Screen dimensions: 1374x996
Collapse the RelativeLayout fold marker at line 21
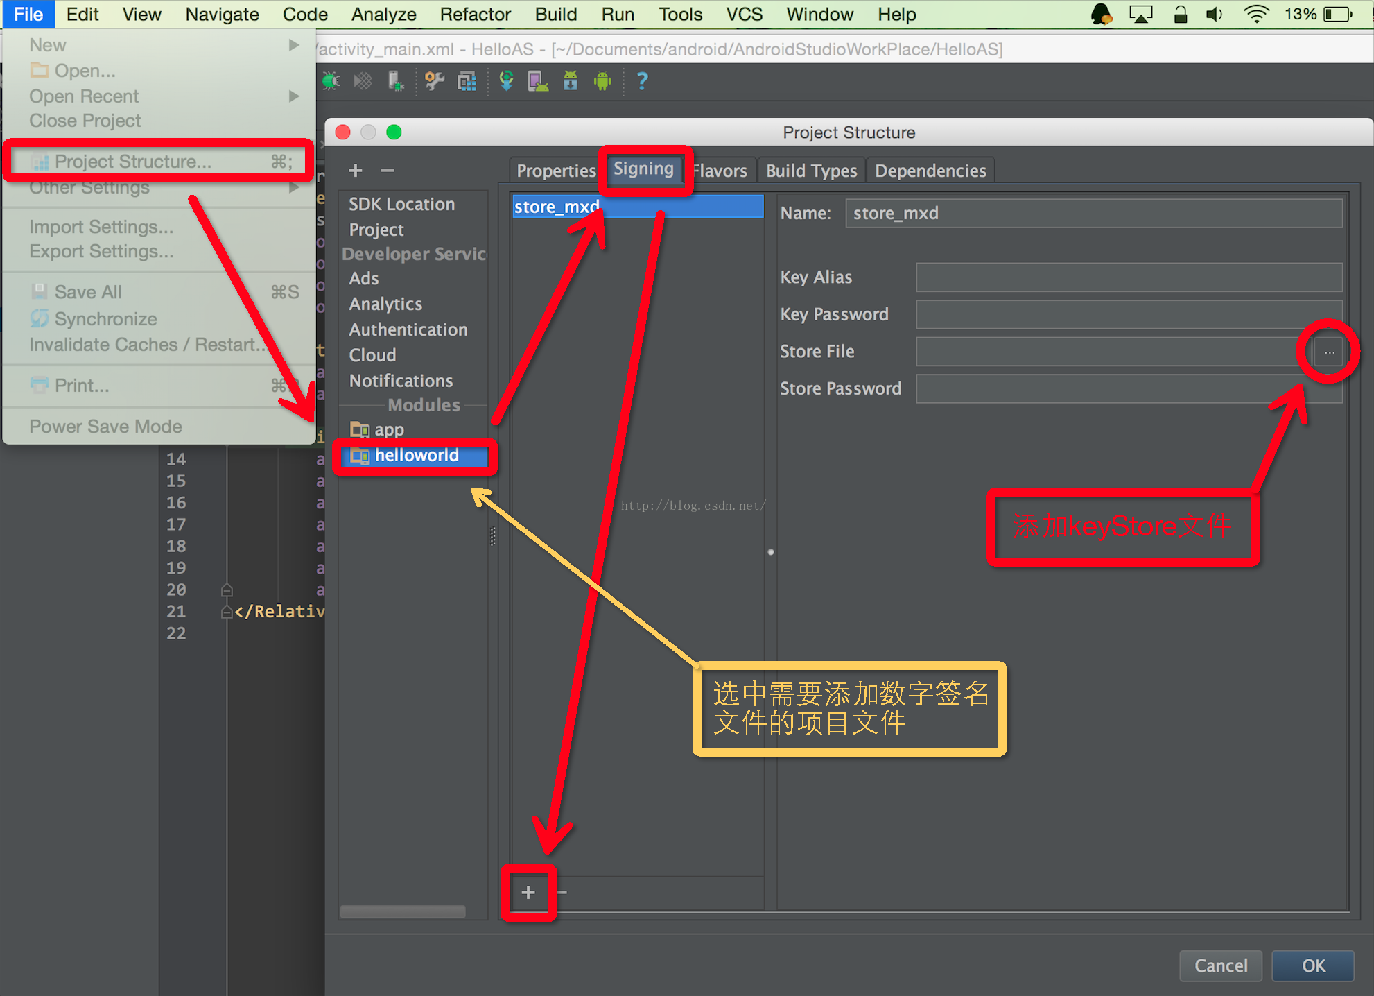[x=227, y=612]
